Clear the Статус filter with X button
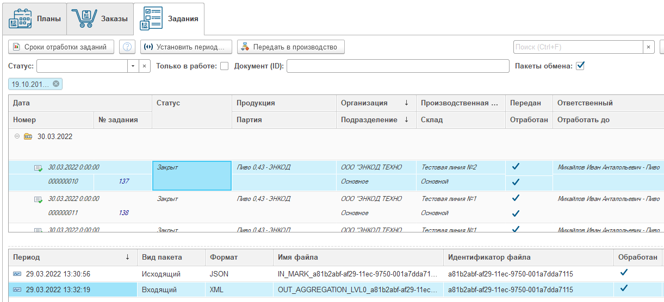Image resolution: width=664 pixels, height=302 pixels. pos(145,66)
